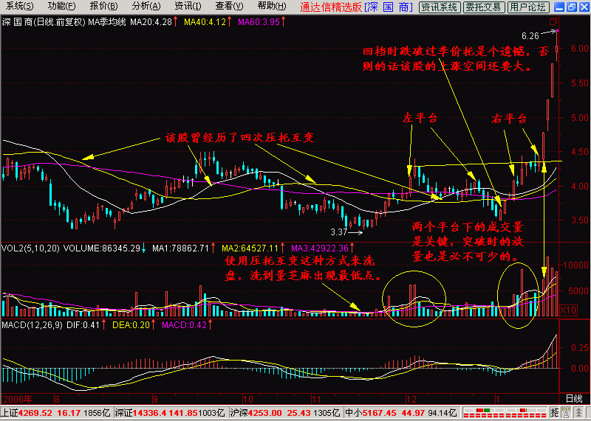The width and height of the screenshot is (591, 421).
Task: Click the 3.37 low price marker
Action: tap(338, 232)
